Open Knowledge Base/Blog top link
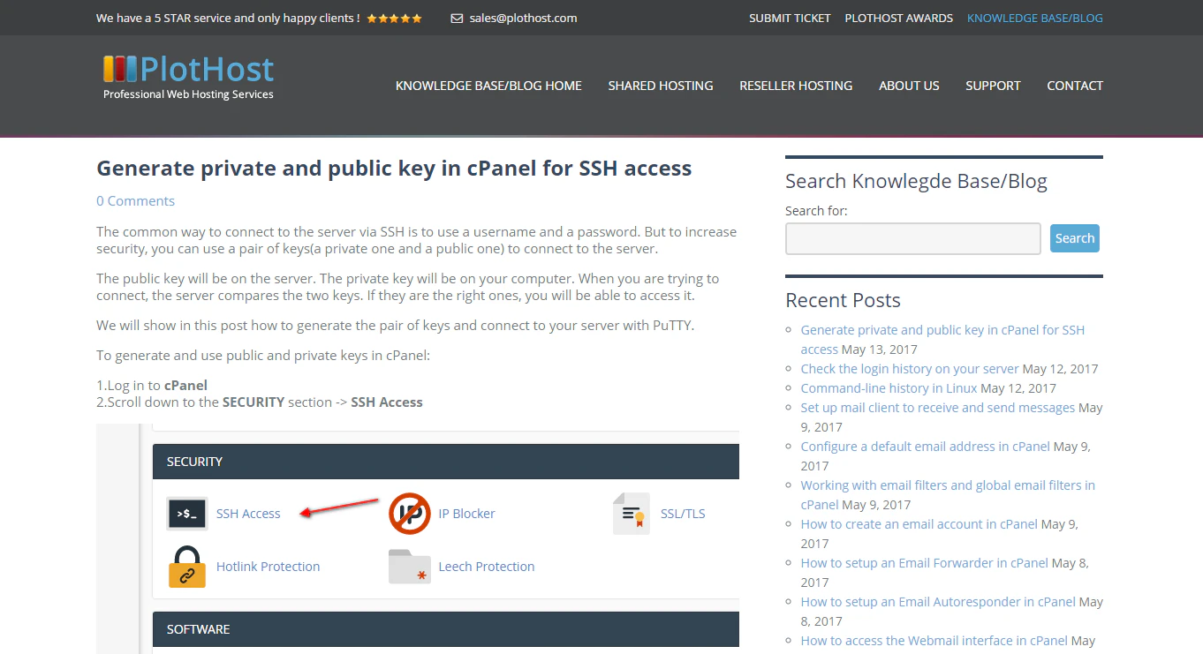The height and width of the screenshot is (654, 1203). click(1035, 18)
